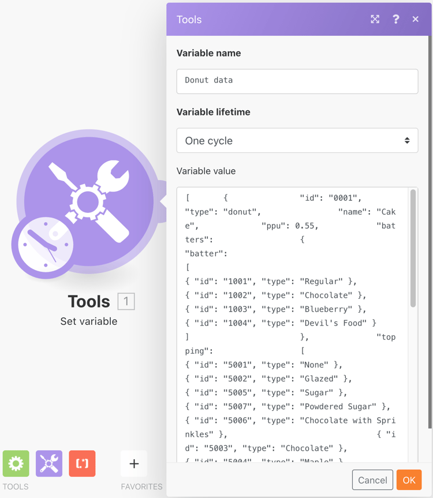Click inside the Variable value JSON editor
The image size is (433, 498).
(289, 317)
